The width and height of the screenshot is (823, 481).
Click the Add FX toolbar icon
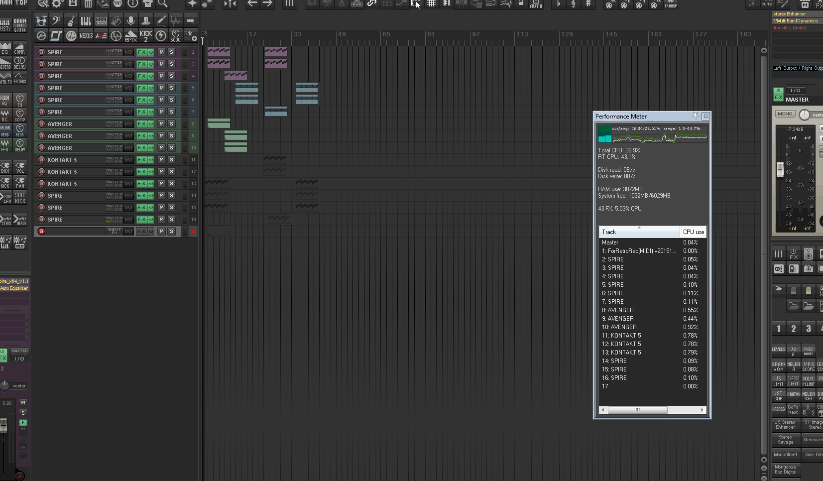[190, 36]
